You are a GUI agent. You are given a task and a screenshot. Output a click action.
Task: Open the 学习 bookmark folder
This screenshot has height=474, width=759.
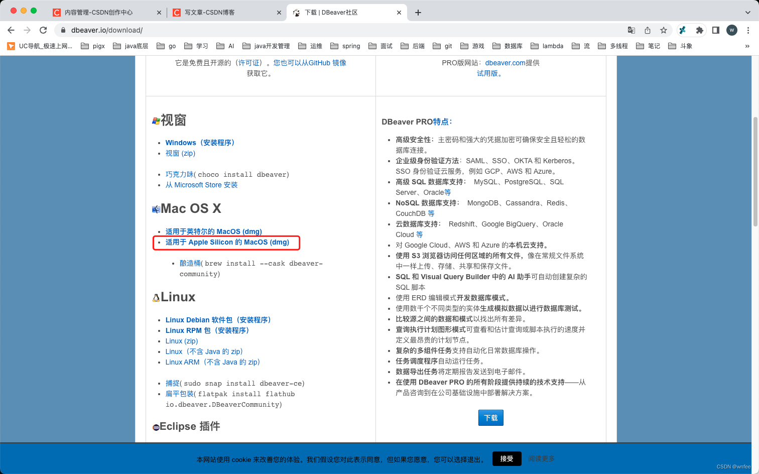tap(196, 46)
